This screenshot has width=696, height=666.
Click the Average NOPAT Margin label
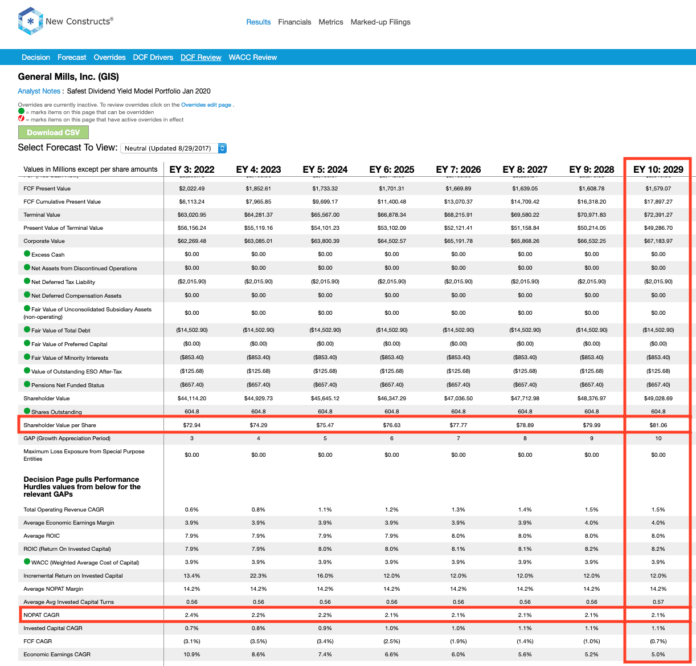[54, 589]
